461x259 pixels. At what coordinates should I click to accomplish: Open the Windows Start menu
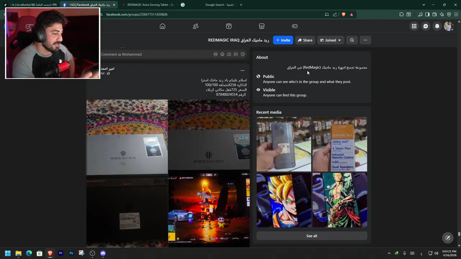(x=8, y=253)
